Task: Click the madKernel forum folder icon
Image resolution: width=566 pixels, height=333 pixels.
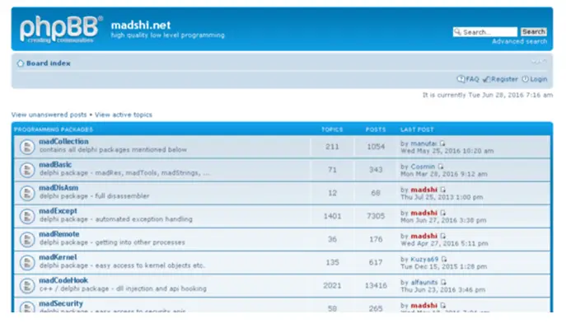Action: coord(27,262)
